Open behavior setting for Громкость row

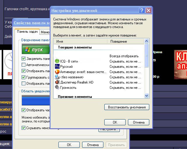coord(126,87)
